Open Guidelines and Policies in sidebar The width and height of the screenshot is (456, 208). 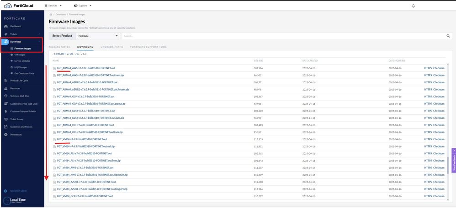point(21,127)
